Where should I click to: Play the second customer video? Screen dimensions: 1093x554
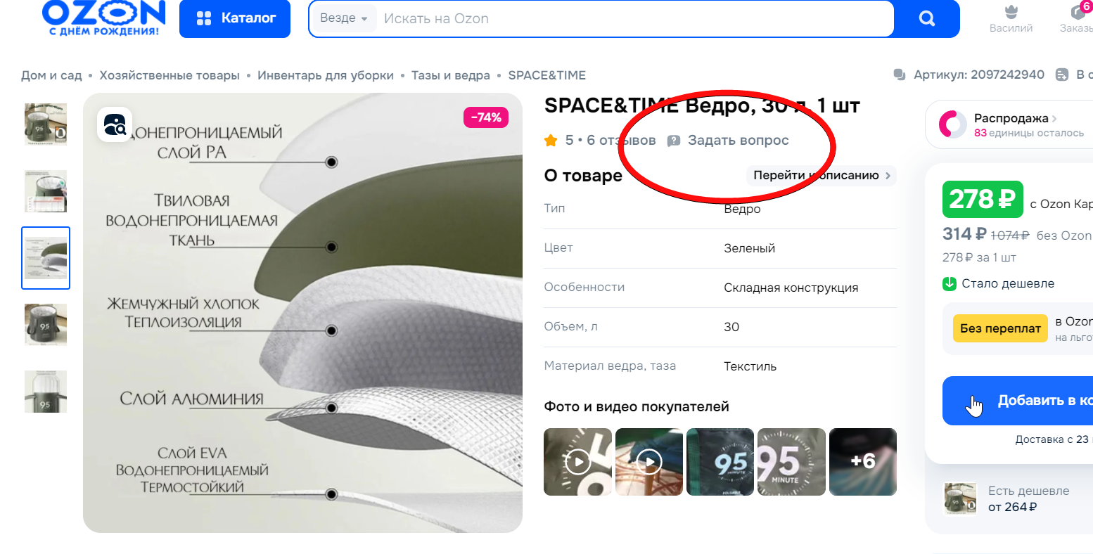click(x=649, y=462)
